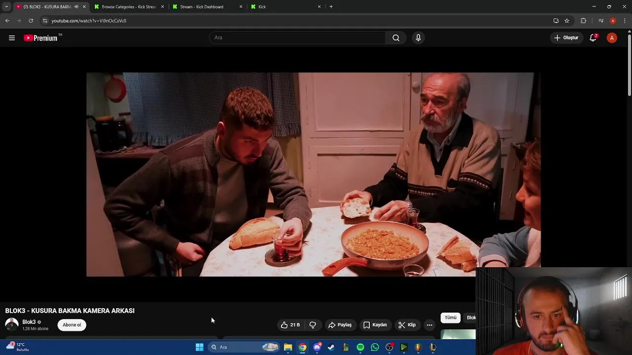Open the Blok3 channel name link
Image resolution: width=632 pixels, height=355 pixels.
point(29,322)
